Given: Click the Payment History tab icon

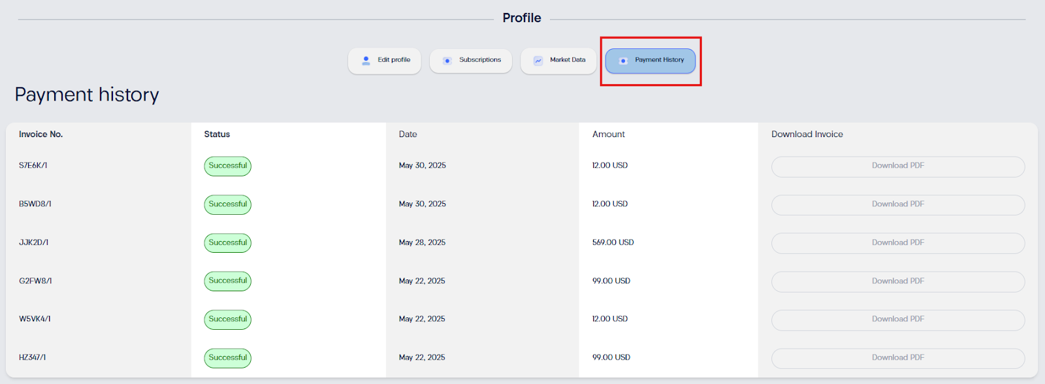Looking at the screenshot, I should [623, 61].
